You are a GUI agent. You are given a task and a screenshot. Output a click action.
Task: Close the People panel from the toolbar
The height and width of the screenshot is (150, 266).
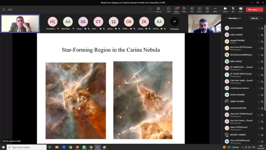click(x=176, y=9)
